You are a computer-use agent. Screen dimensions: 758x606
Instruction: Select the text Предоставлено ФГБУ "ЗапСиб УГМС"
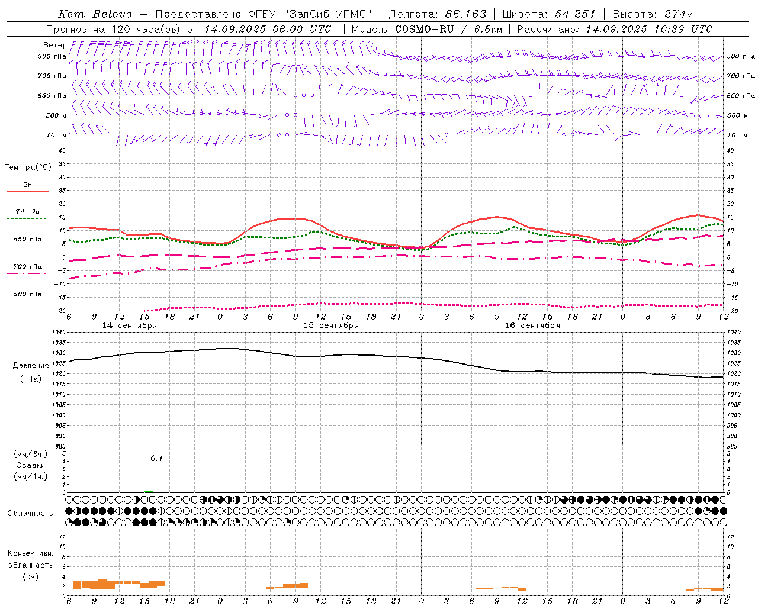(264, 14)
